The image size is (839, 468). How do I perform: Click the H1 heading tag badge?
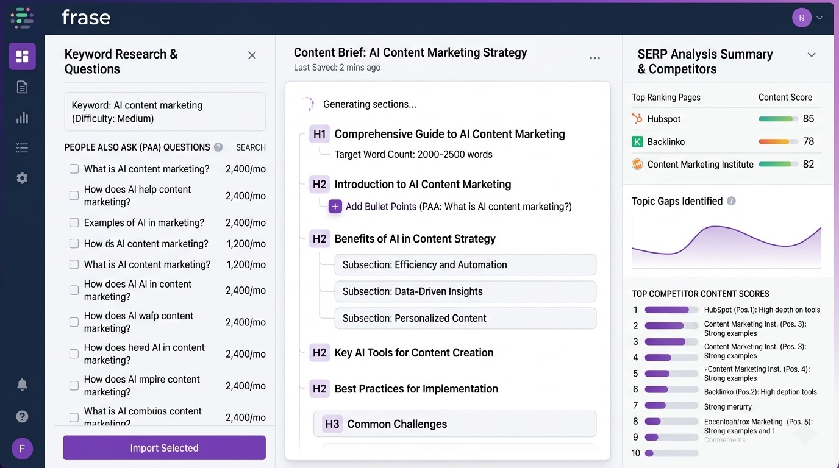coord(320,134)
